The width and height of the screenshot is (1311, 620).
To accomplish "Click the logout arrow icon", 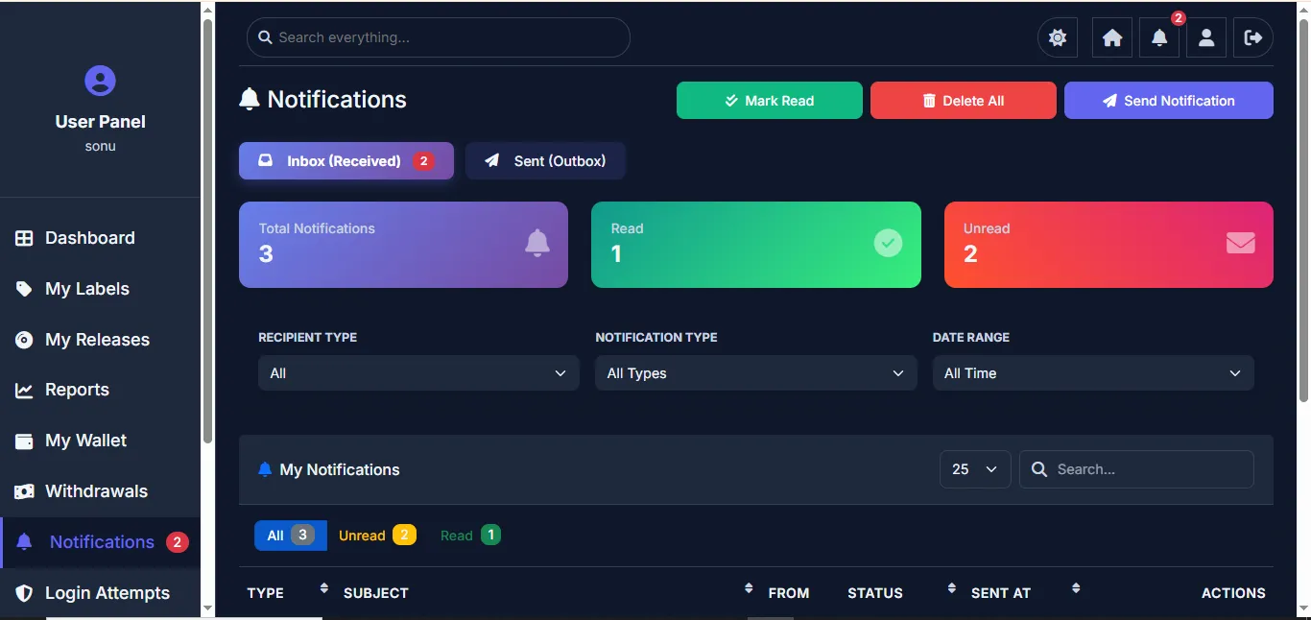I will tap(1253, 37).
